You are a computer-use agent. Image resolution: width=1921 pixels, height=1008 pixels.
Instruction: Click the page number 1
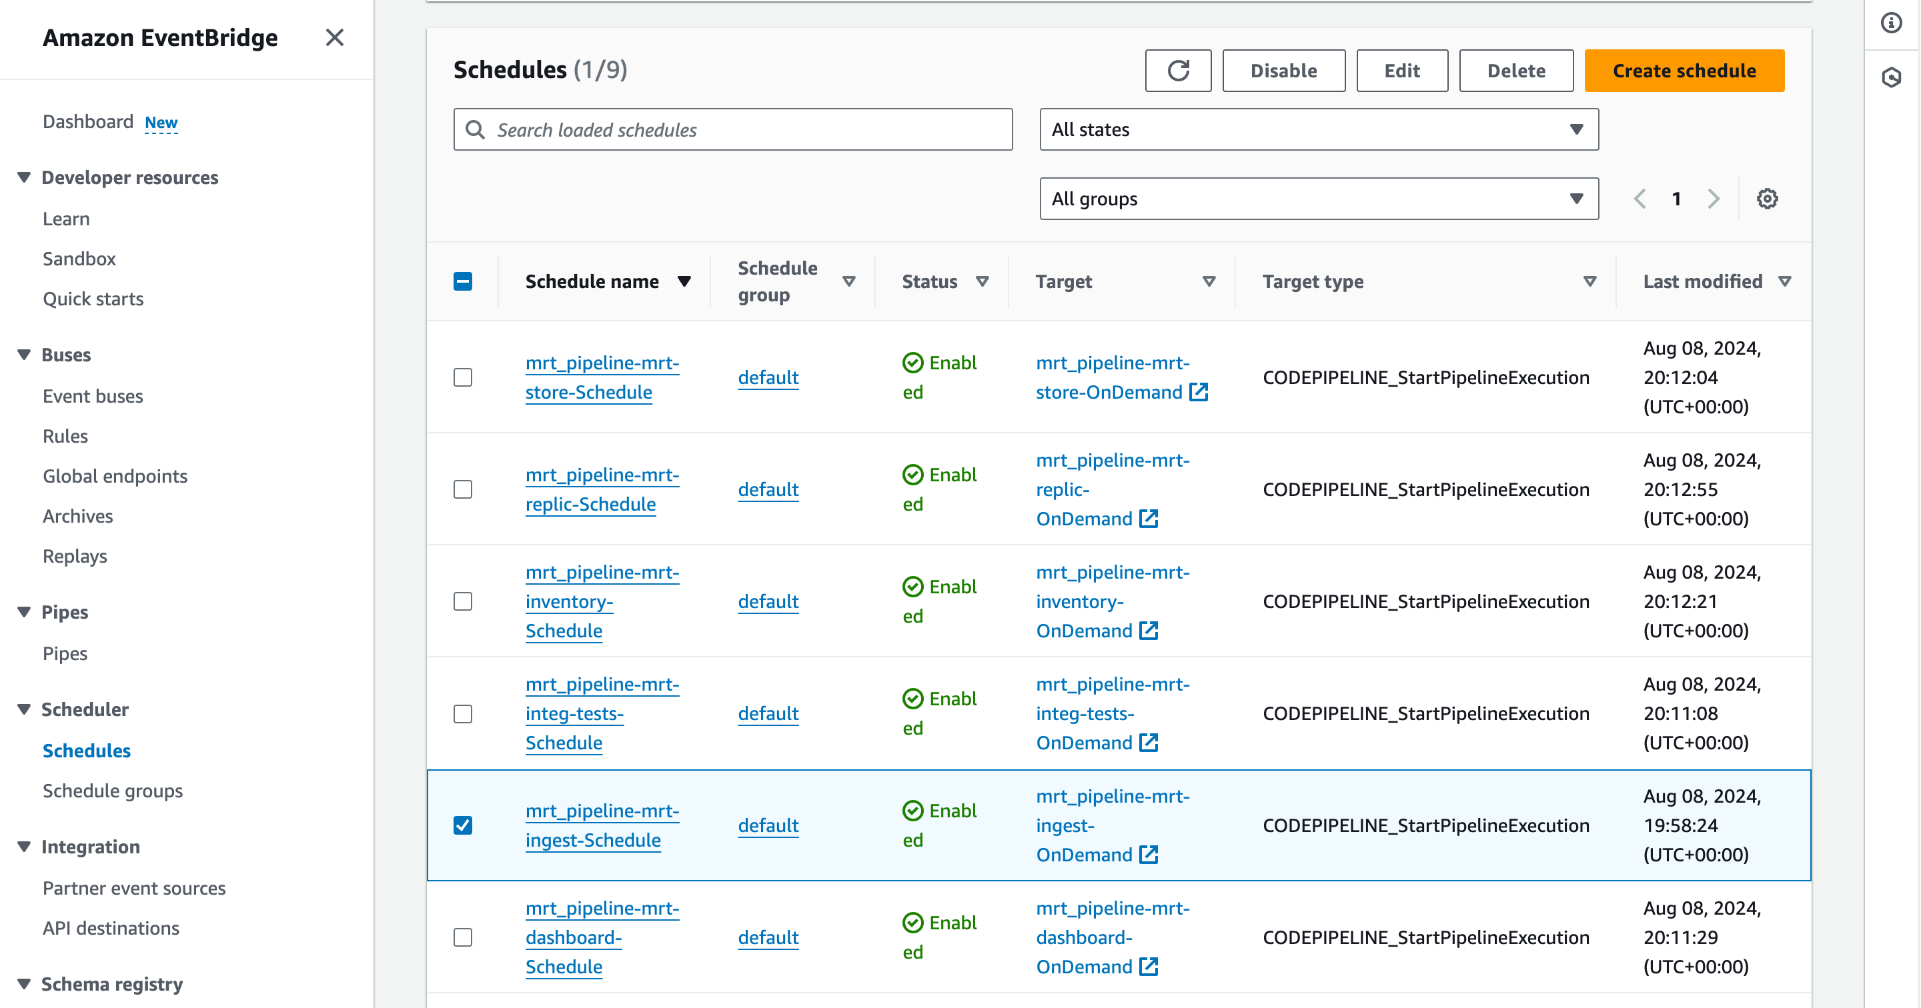(1676, 199)
